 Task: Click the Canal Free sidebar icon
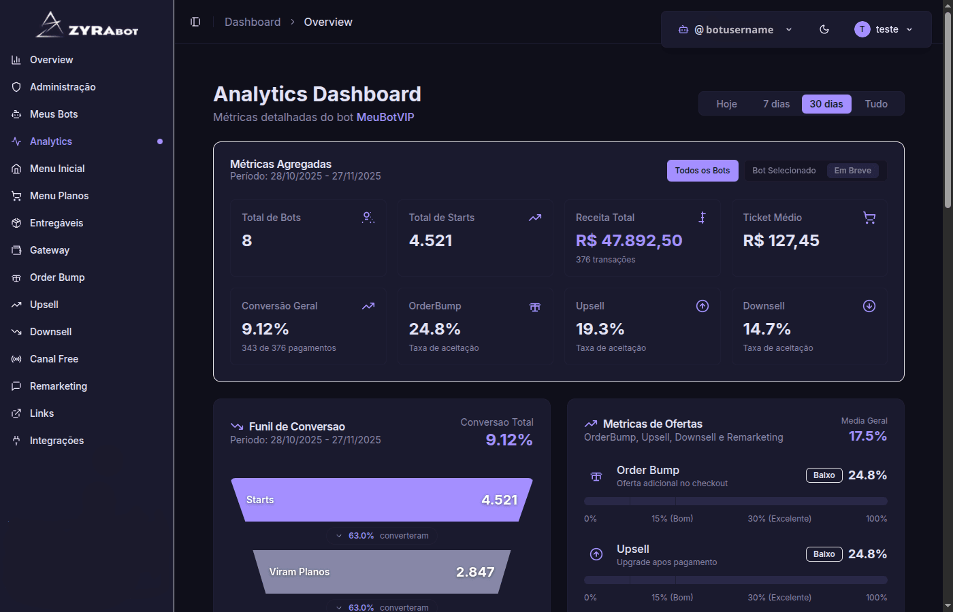coord(15,358)
